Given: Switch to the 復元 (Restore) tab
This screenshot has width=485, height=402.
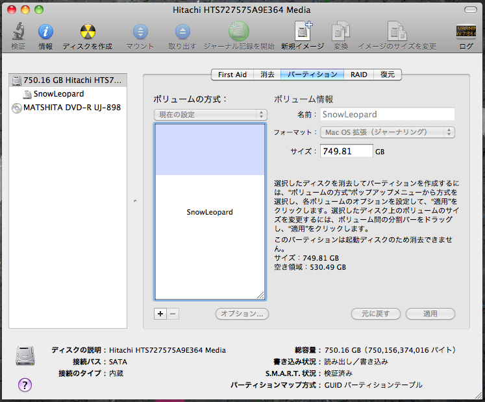Looking at the screenshot, I should (x=388, y=75).
